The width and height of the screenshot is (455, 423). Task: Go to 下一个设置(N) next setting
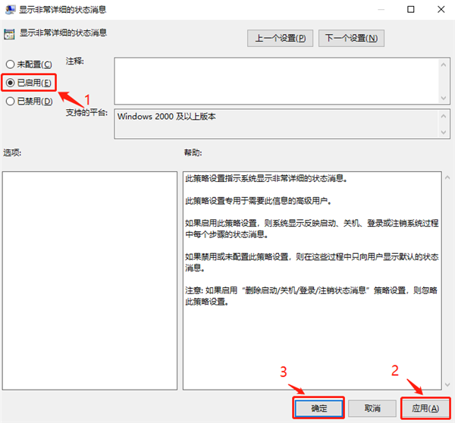point(351,38)
